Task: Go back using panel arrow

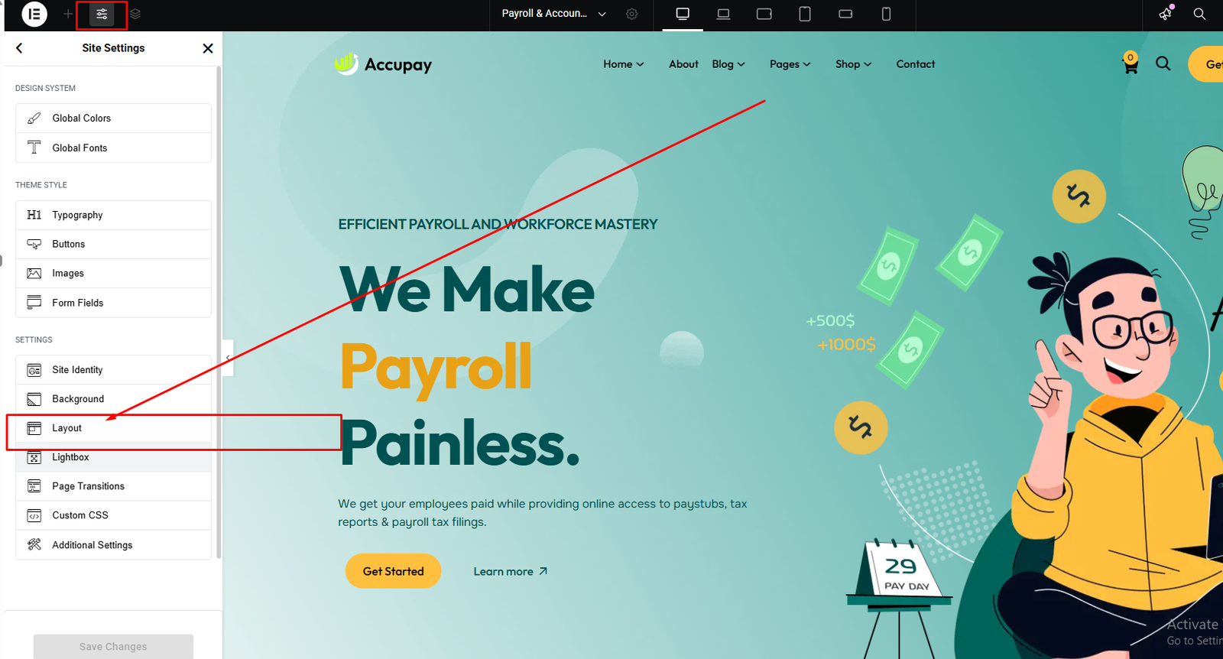Action: point(19,48)
